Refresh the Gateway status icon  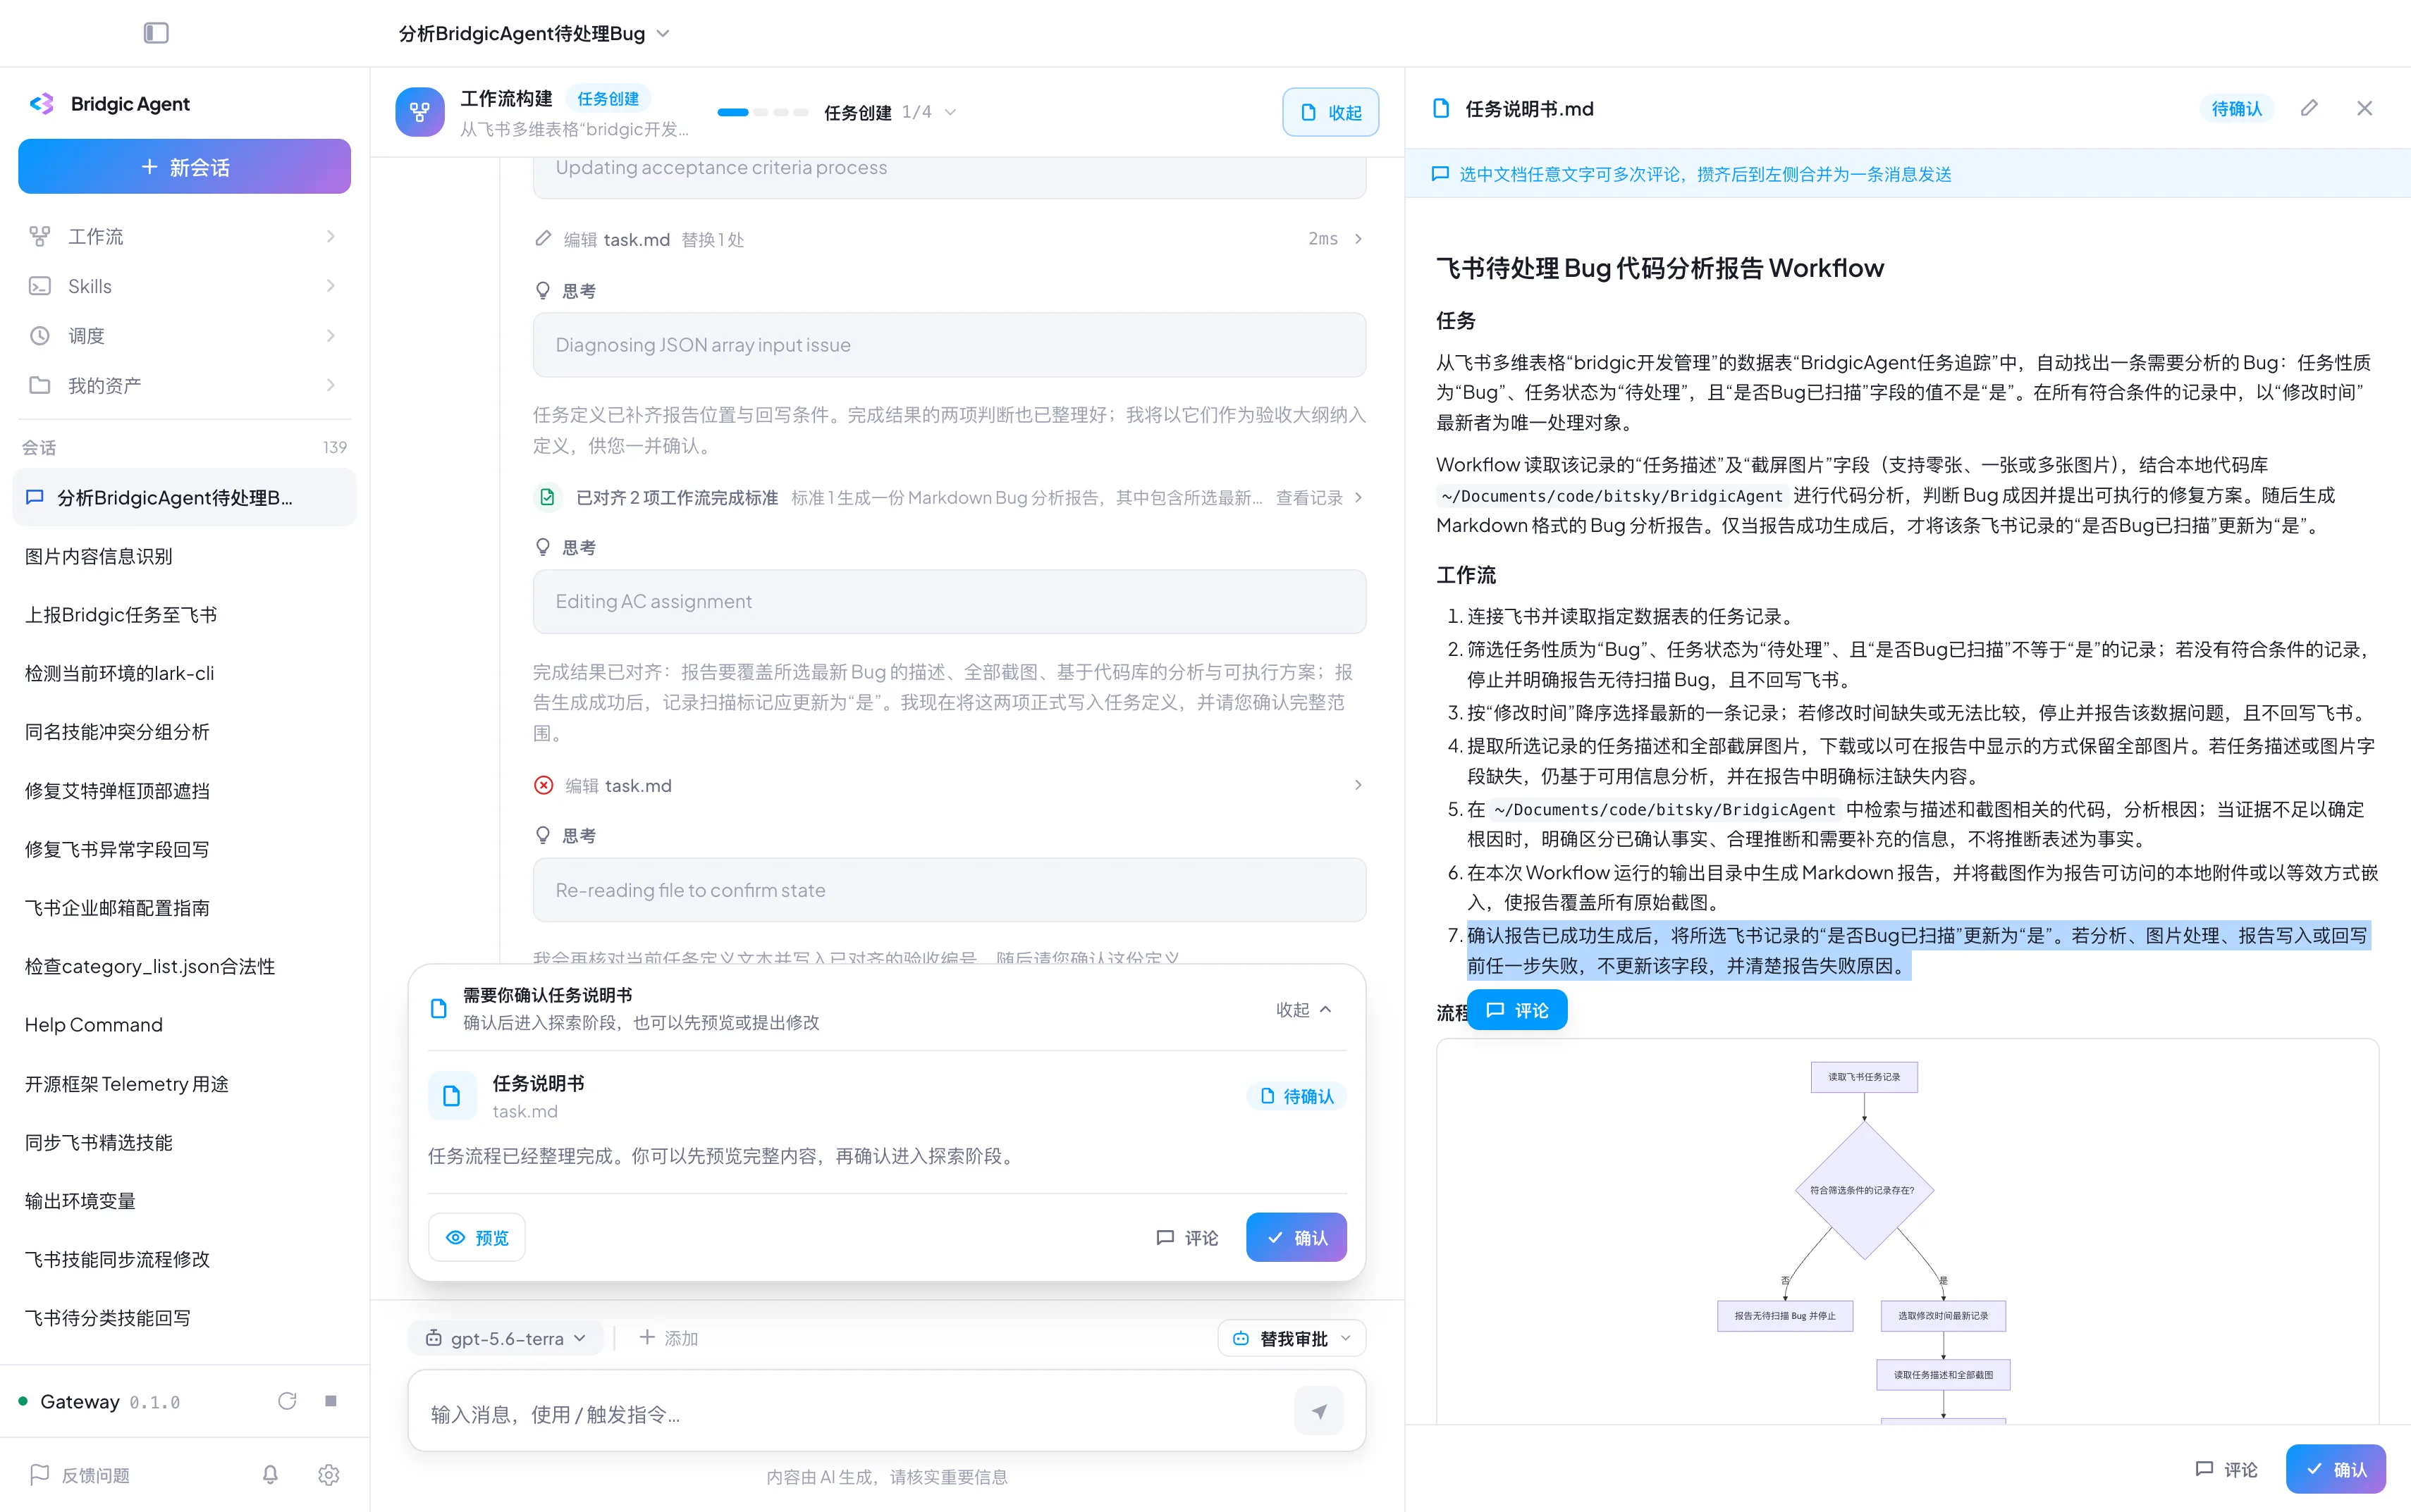287,1401
